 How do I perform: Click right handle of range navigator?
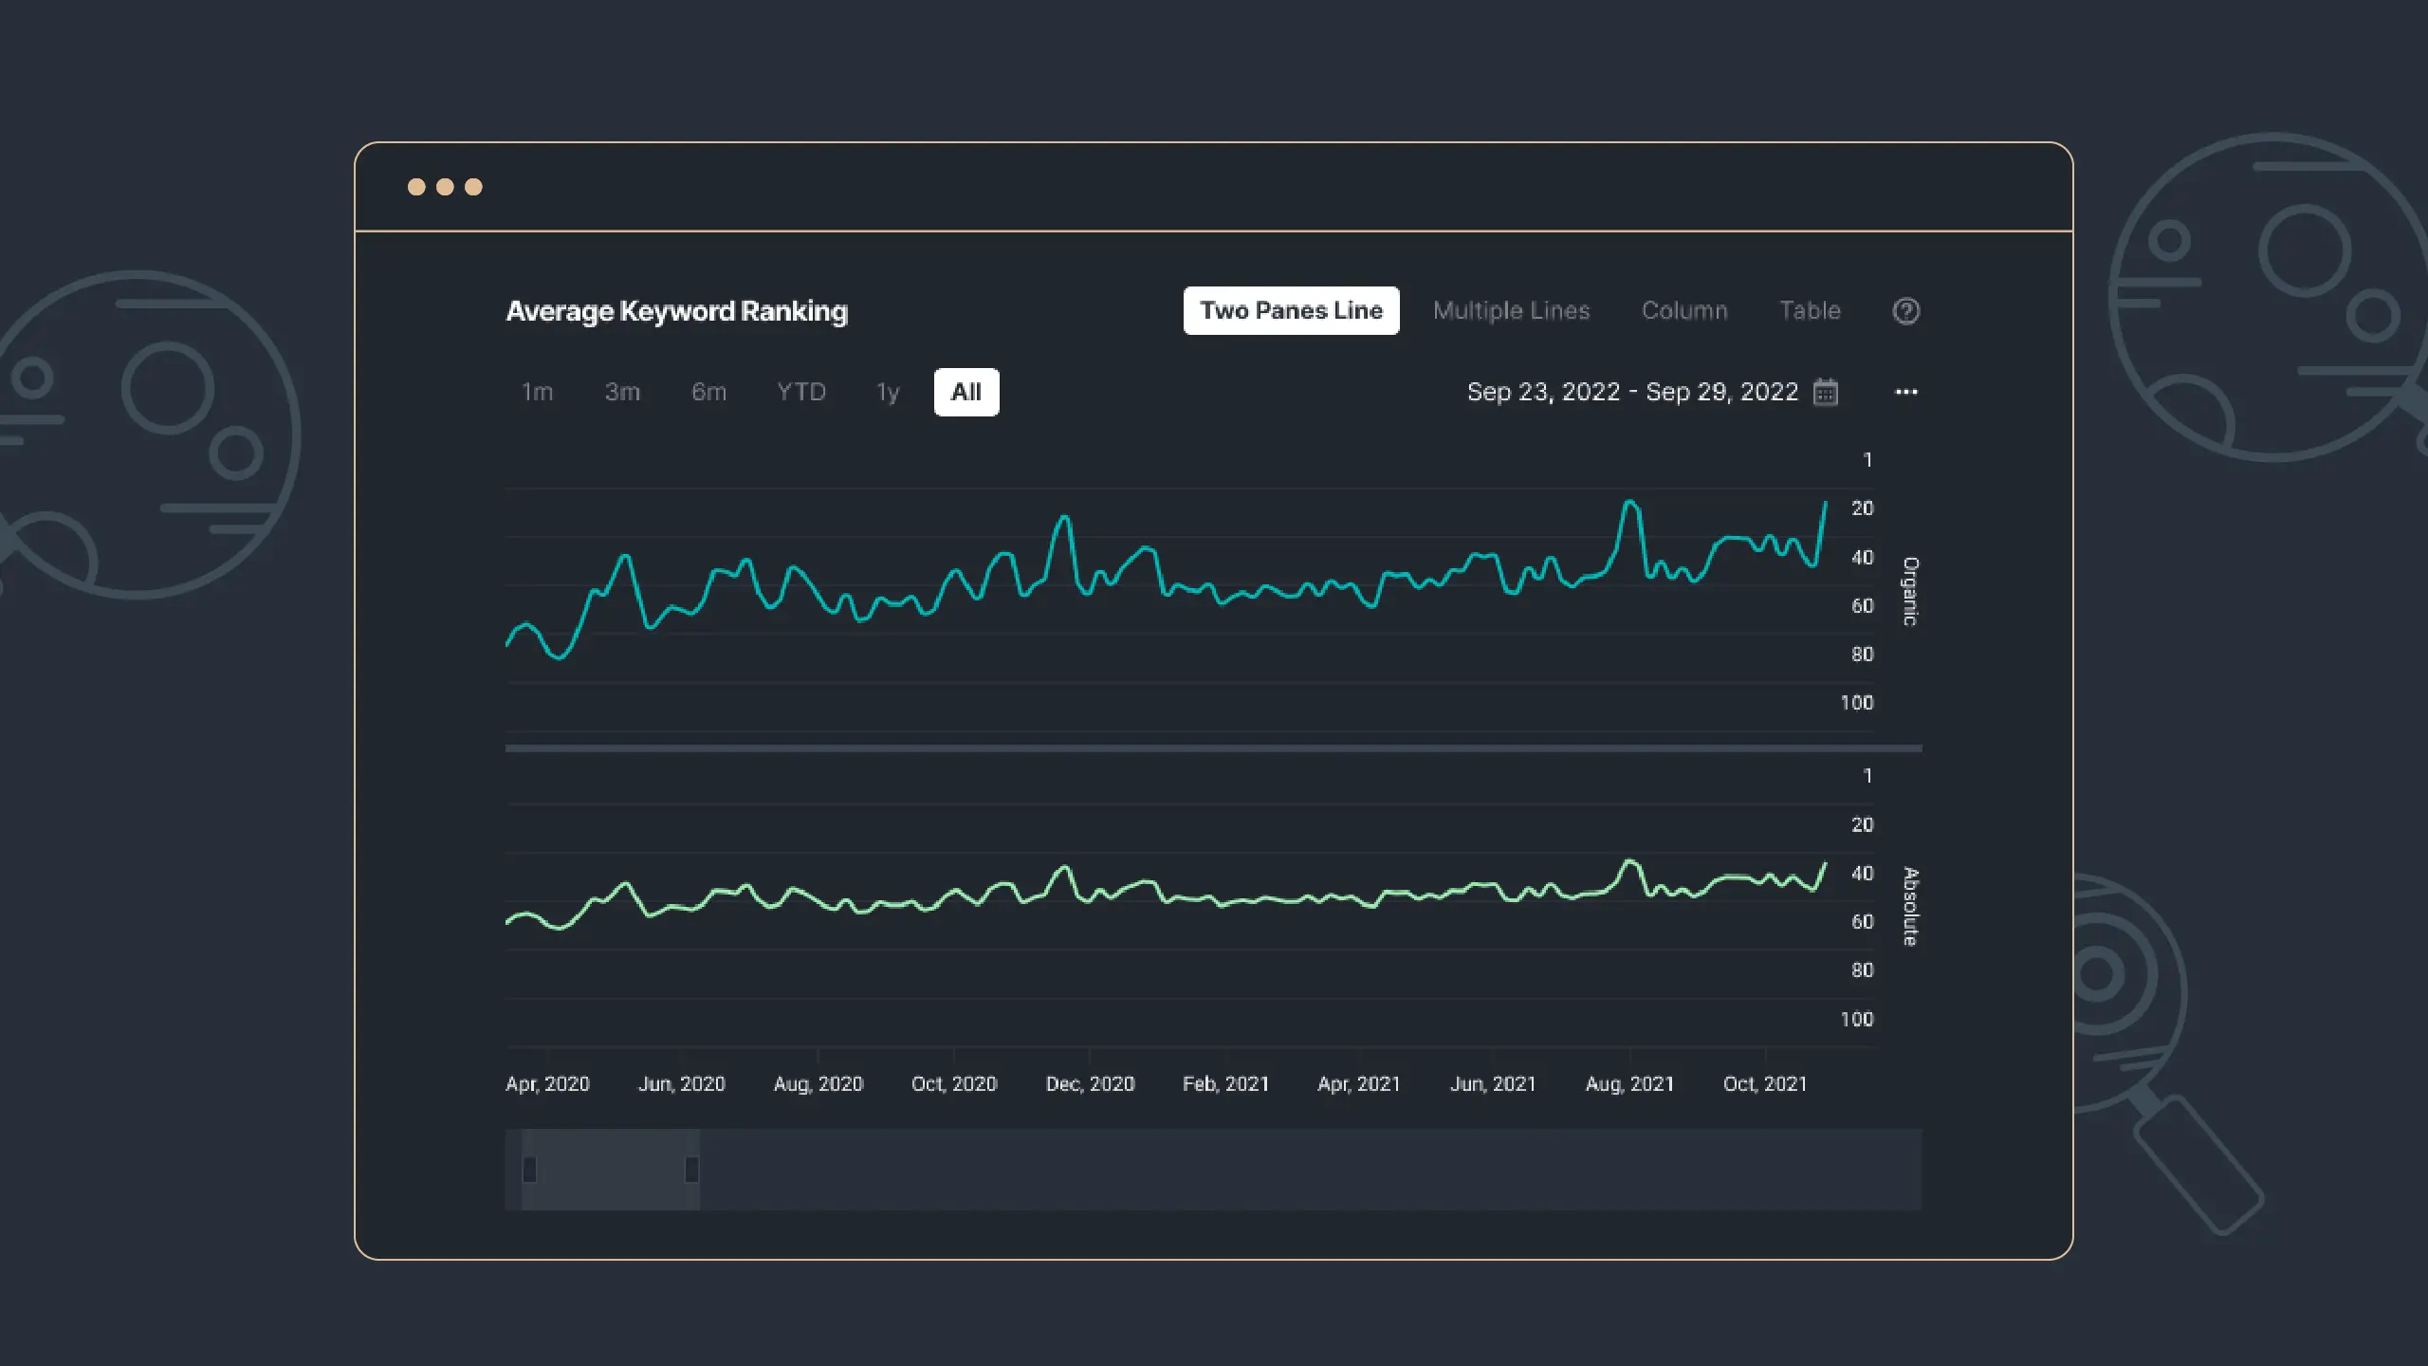(x=691, y=1170)
